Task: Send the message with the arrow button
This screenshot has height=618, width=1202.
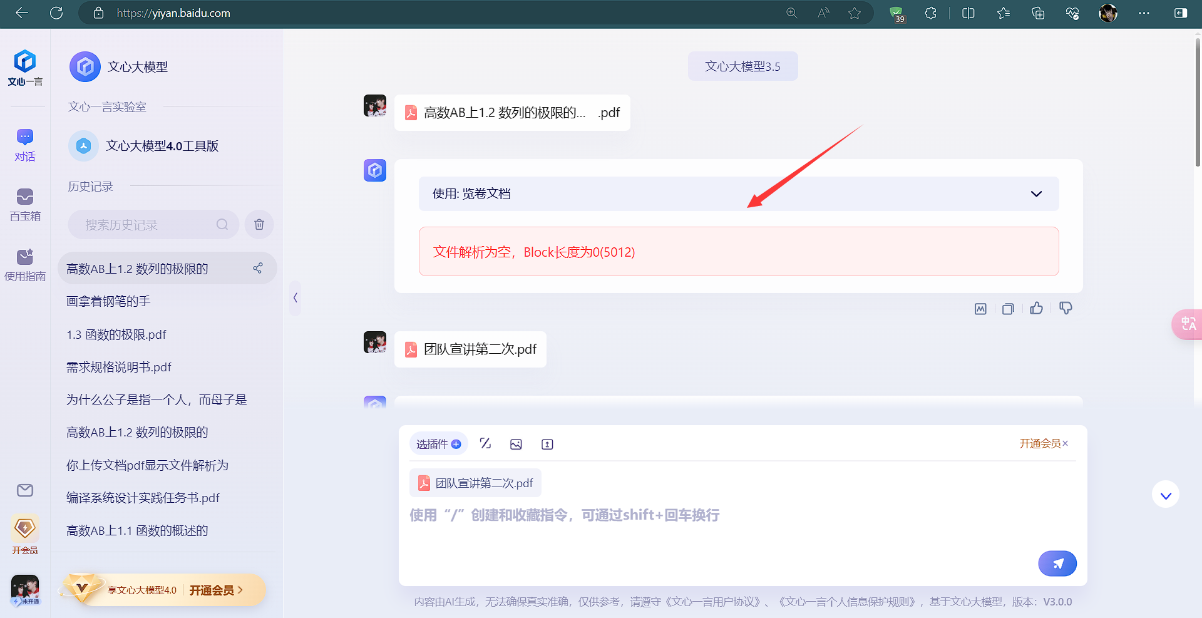Action: [1057, 564]
